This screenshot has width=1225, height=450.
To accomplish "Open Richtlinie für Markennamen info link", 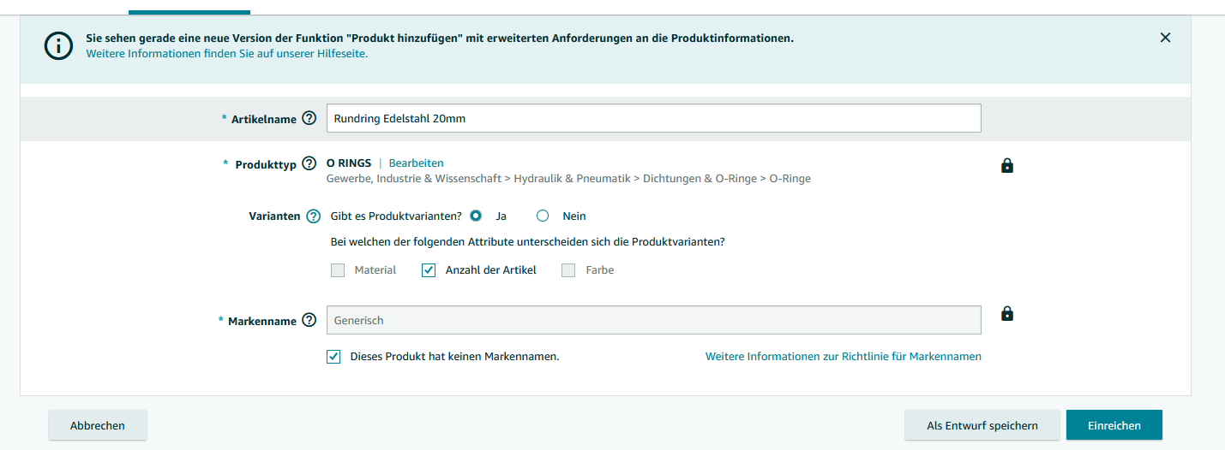I will (844, 357).
